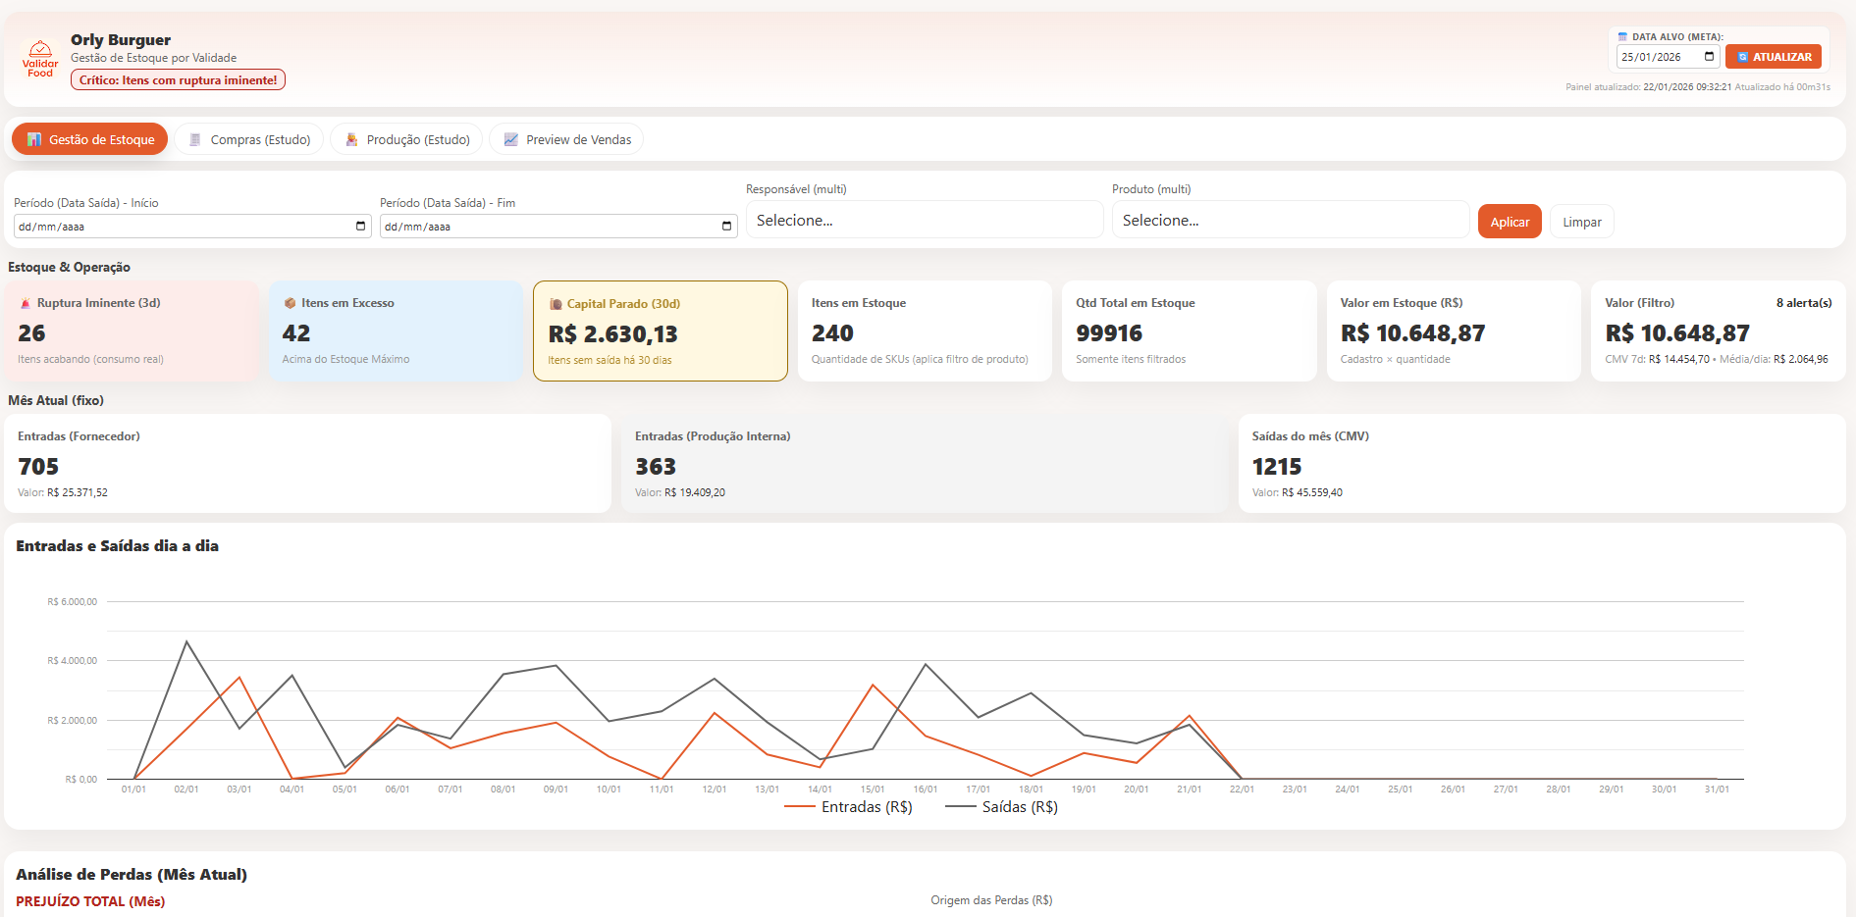Click the chef icon on Produção (Estudo)

pos(351,138)
